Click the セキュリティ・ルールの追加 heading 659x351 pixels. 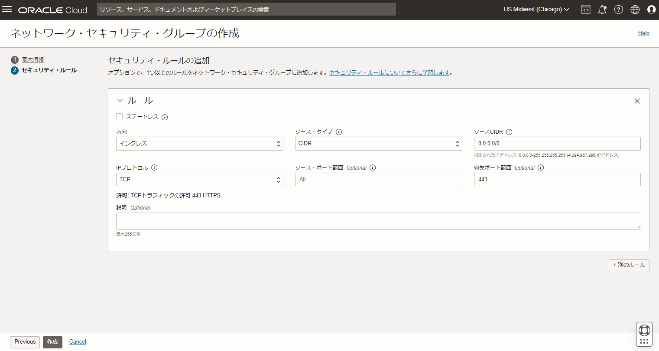(159, 61)
